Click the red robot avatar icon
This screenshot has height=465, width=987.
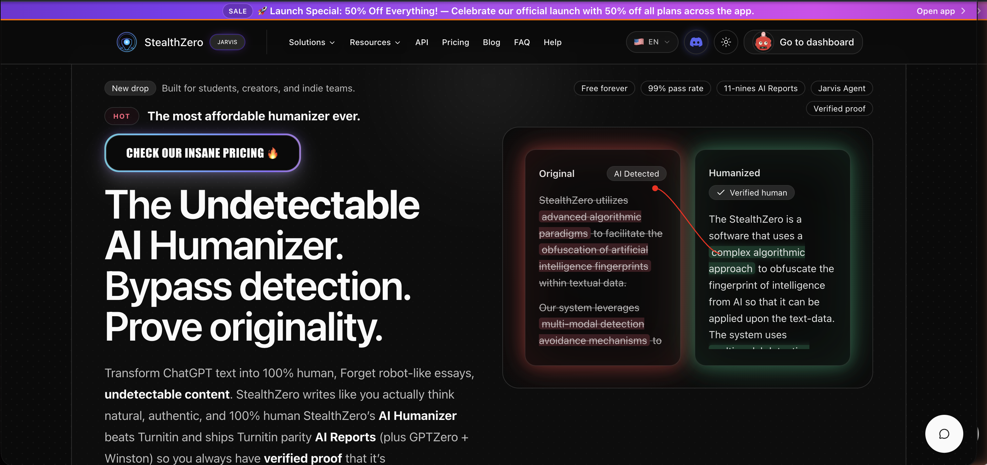click(x=763, y=42)
